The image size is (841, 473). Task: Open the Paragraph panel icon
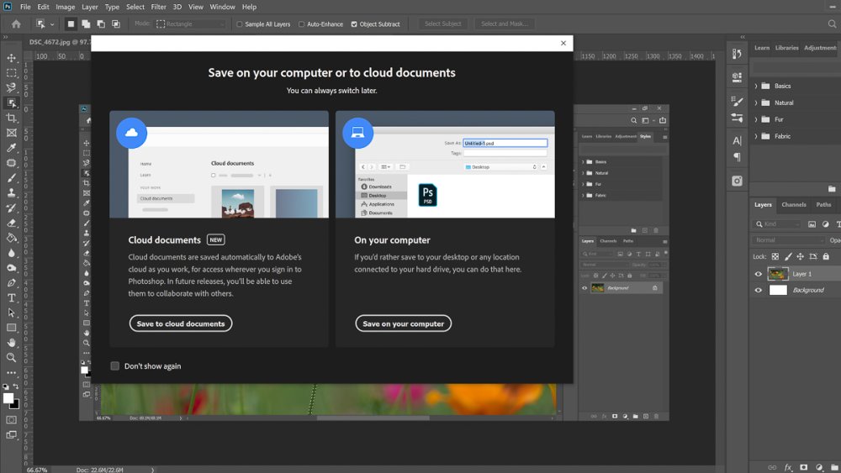(737, 157)
